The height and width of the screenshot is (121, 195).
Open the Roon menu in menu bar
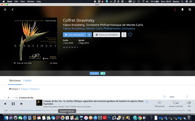click(10, 1)
